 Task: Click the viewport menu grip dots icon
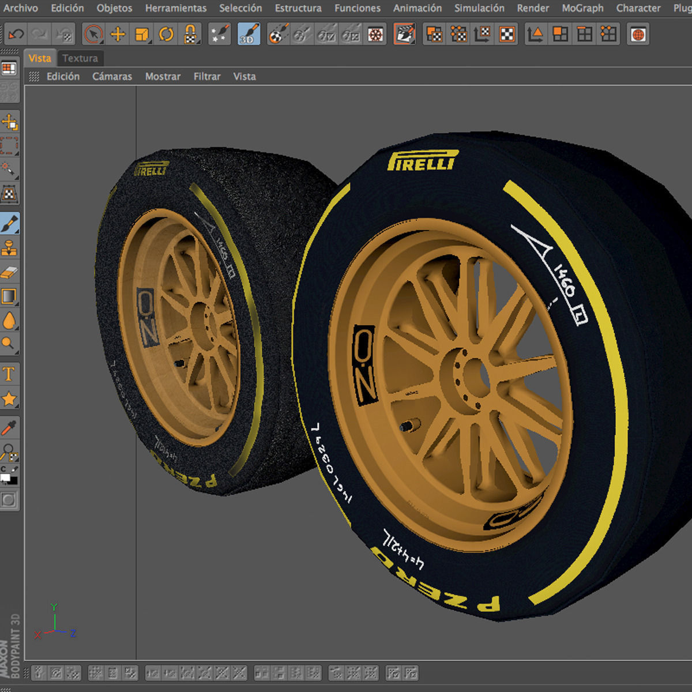point(34,76)
